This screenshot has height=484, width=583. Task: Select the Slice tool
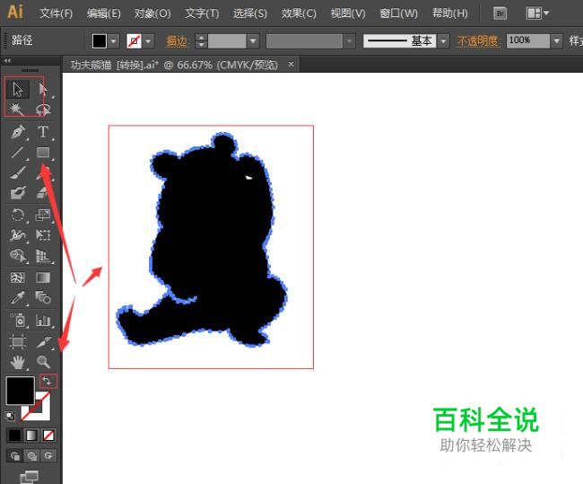[43, 341]
